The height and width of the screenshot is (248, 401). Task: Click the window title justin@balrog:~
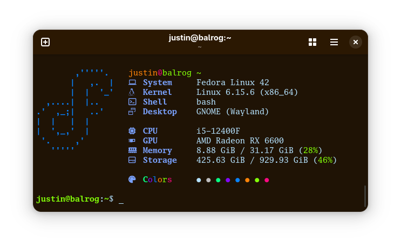tap(200, 38)
